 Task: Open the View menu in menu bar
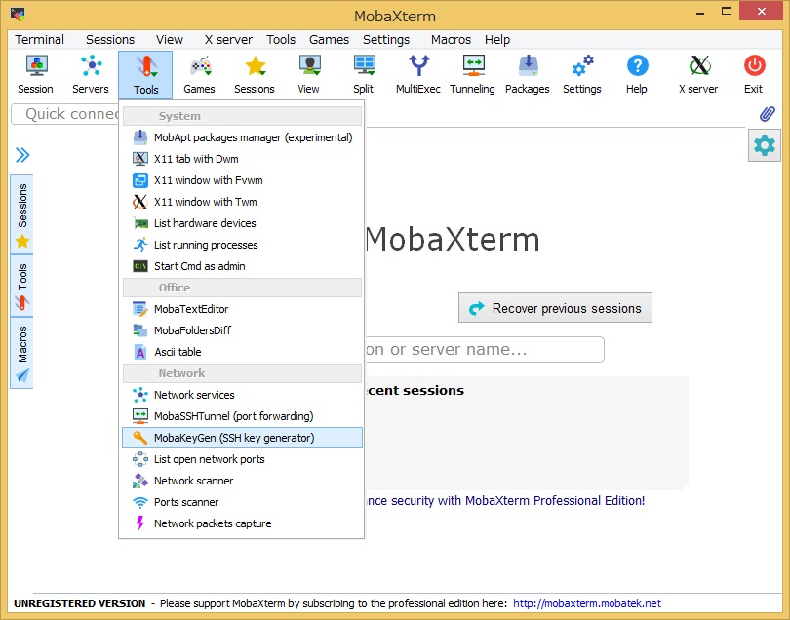click(170, 39)
